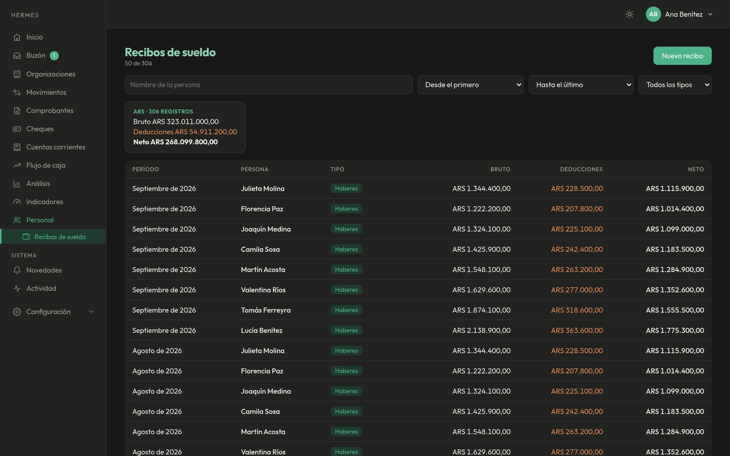Click the ARS 306 registros summary card
Viewport: 730px width, 456px height.
click(185, 127)
